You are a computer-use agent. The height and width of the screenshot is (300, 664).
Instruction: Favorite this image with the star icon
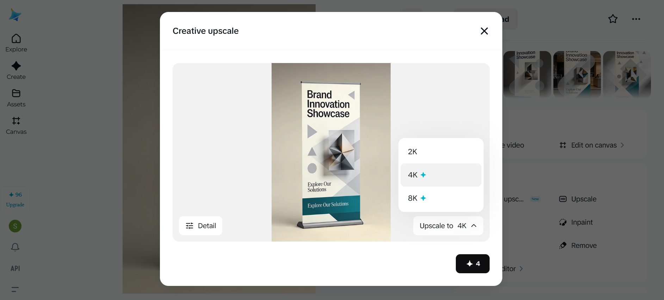pos(613,19)
